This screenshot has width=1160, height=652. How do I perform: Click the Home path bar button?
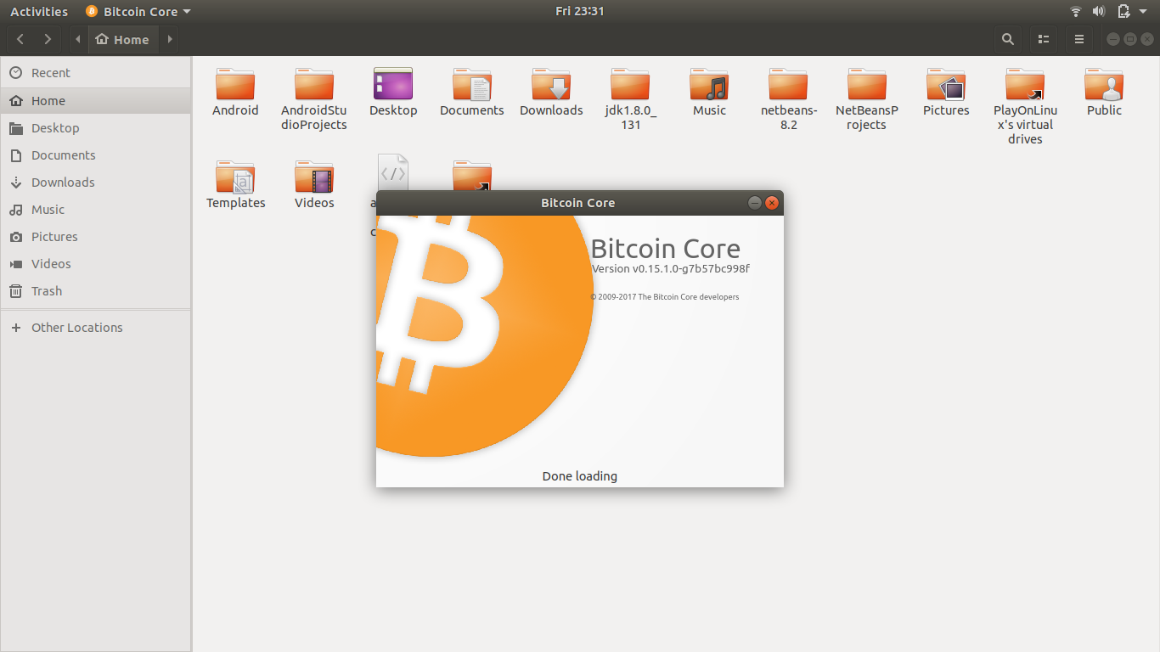coord(122,39)
